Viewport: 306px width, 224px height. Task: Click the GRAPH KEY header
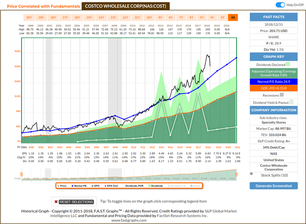(273, 56)
